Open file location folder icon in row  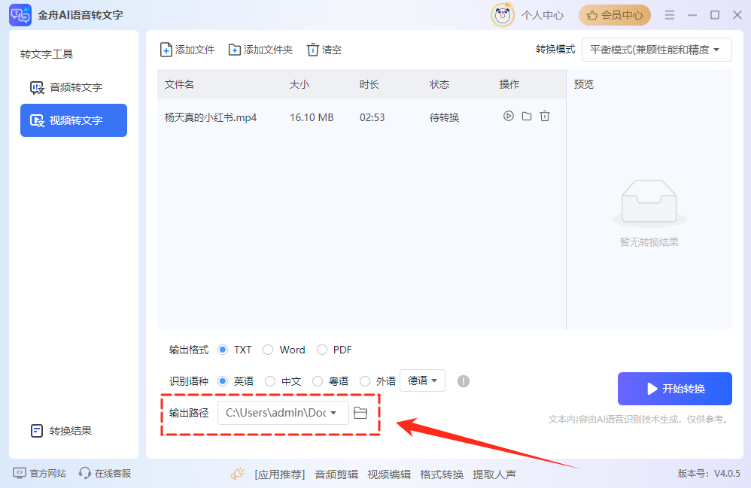tap(527, 117)
